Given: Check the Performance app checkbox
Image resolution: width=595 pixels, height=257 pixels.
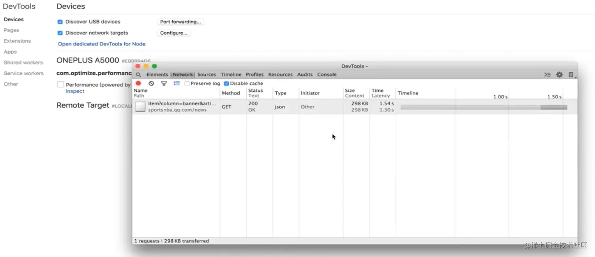Looking at the screenshot, I should click(60, 84).
